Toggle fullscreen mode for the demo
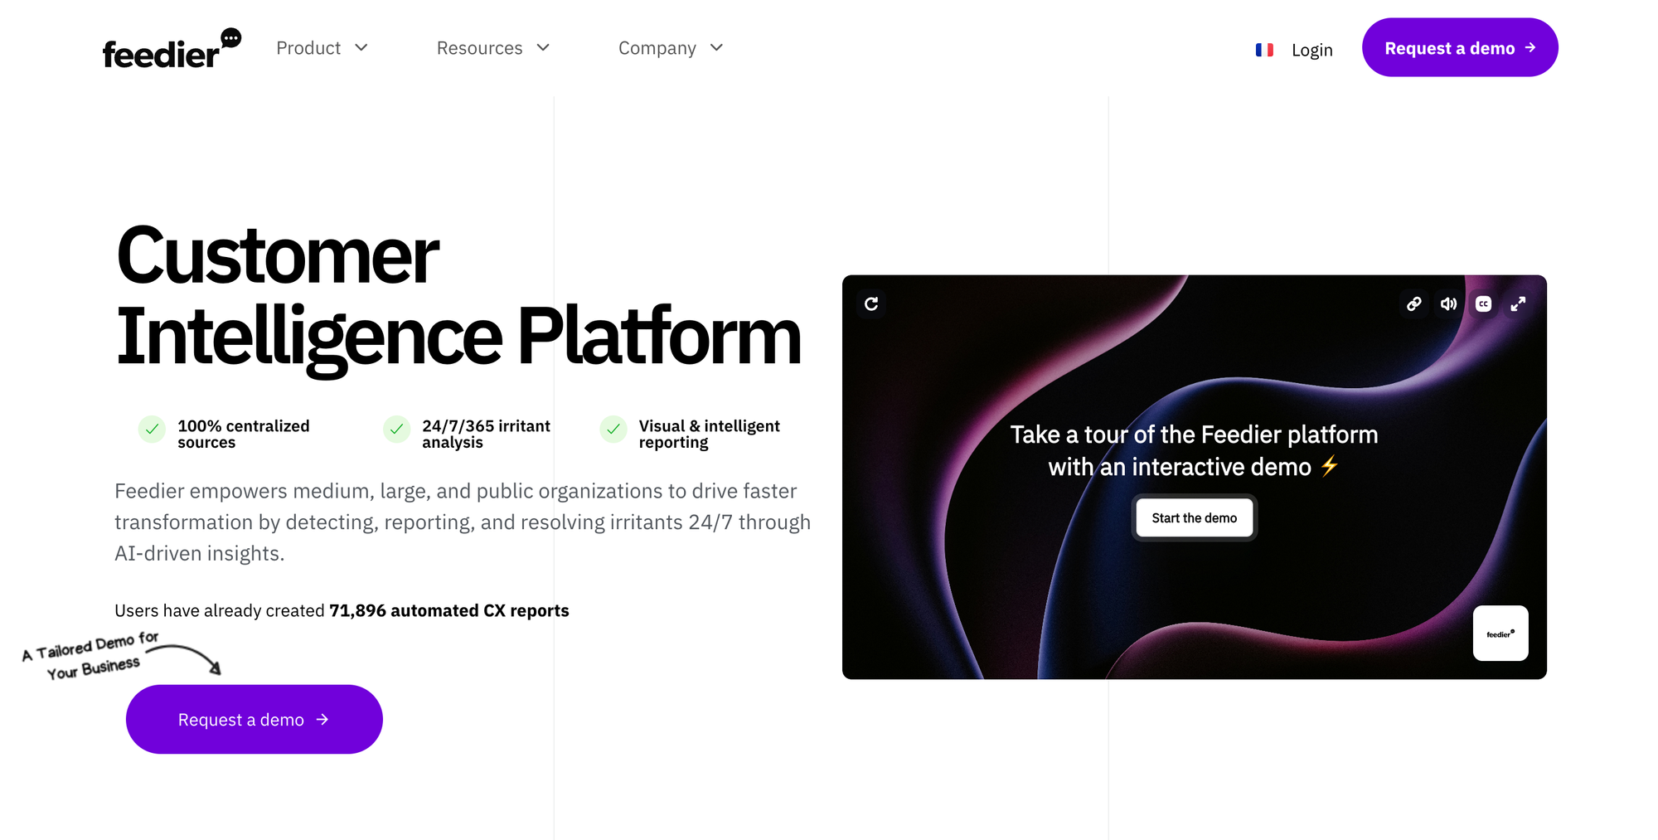Image resolution: width=1658 pixels, height=840 pixels. click(1519, 303)
